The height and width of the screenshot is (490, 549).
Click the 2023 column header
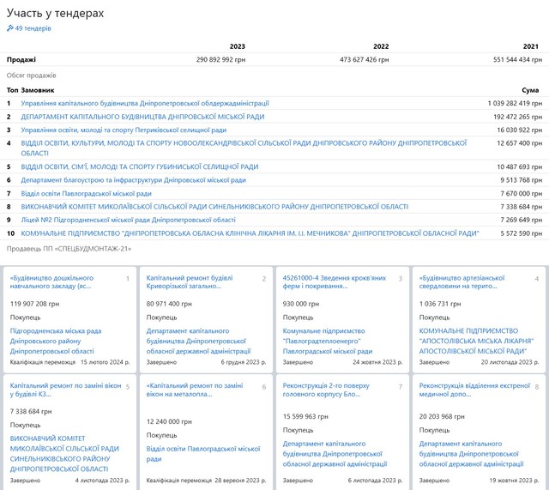(238, 46)
